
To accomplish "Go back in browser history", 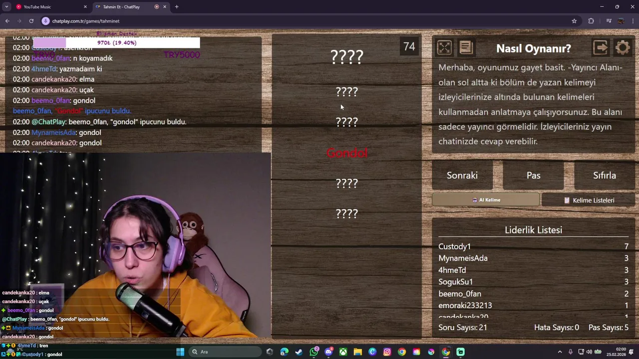I will (x=7, y=21).
